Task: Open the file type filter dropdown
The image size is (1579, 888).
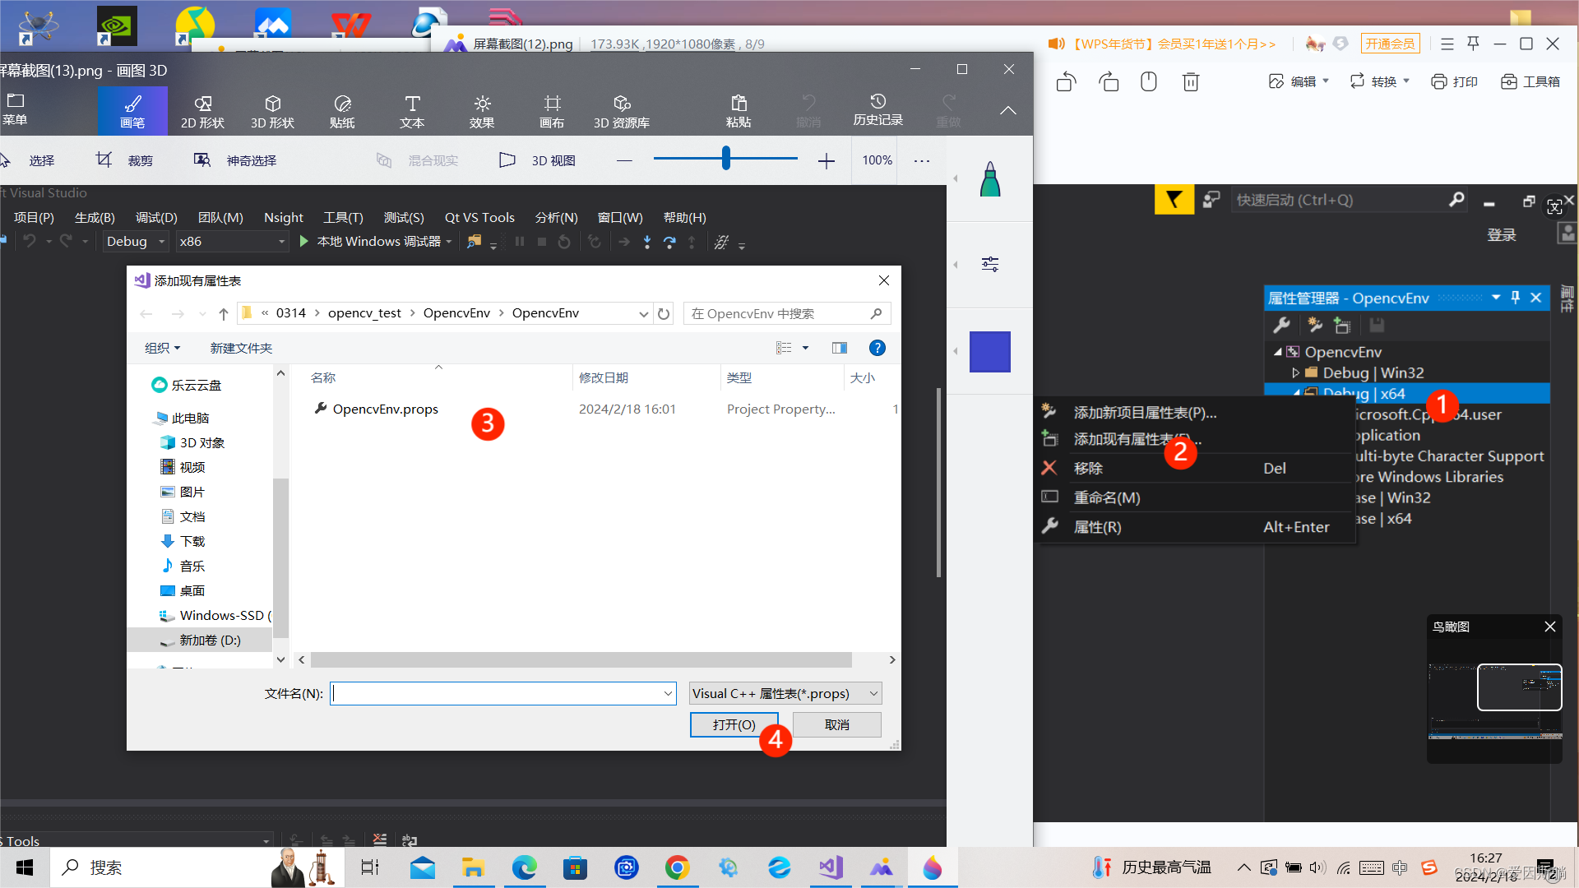Action: tap(785, 693)
